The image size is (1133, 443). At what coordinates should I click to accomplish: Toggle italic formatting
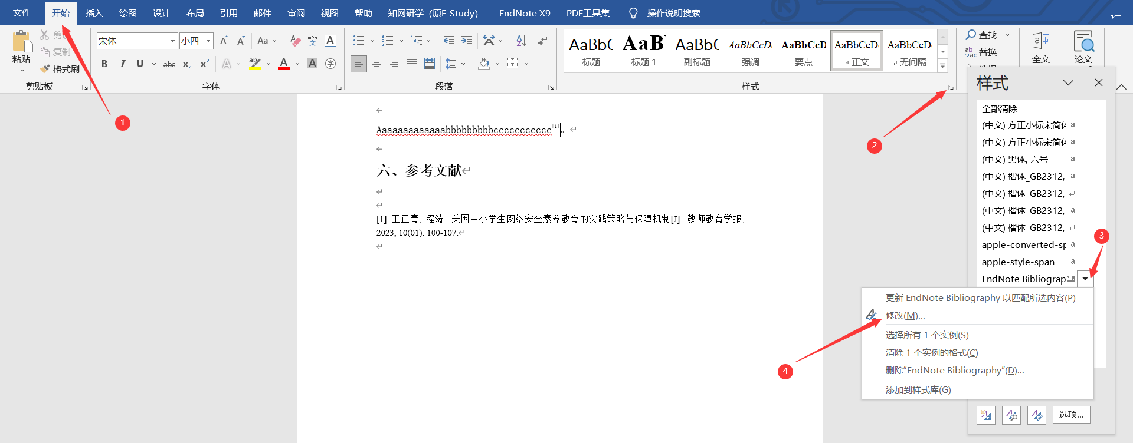(122, 64)
